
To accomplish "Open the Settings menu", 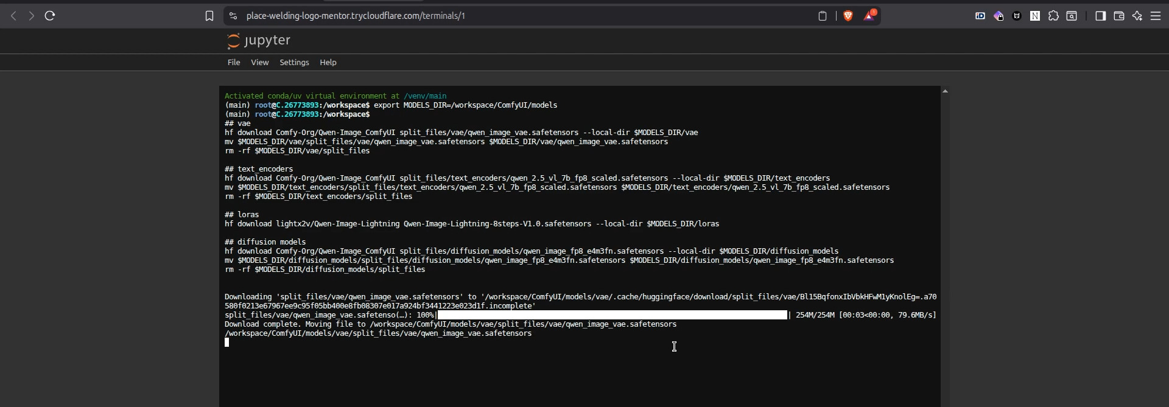I will point(294,62).
